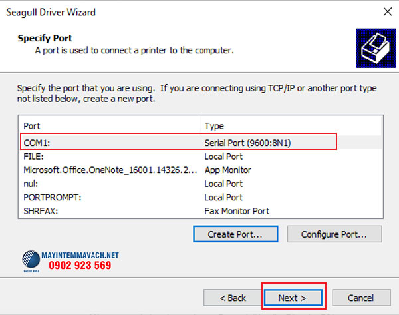Open the Configure Port... dialog
The height and width of the screenshot is (315, 399).
334,234
